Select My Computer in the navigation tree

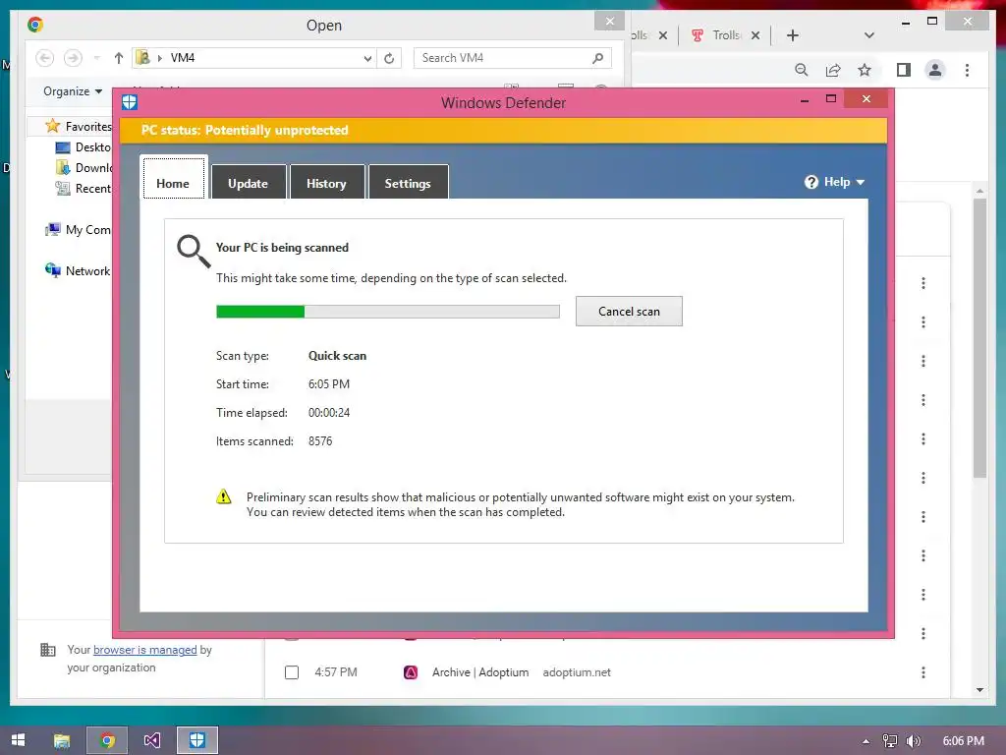coord(79,230)
